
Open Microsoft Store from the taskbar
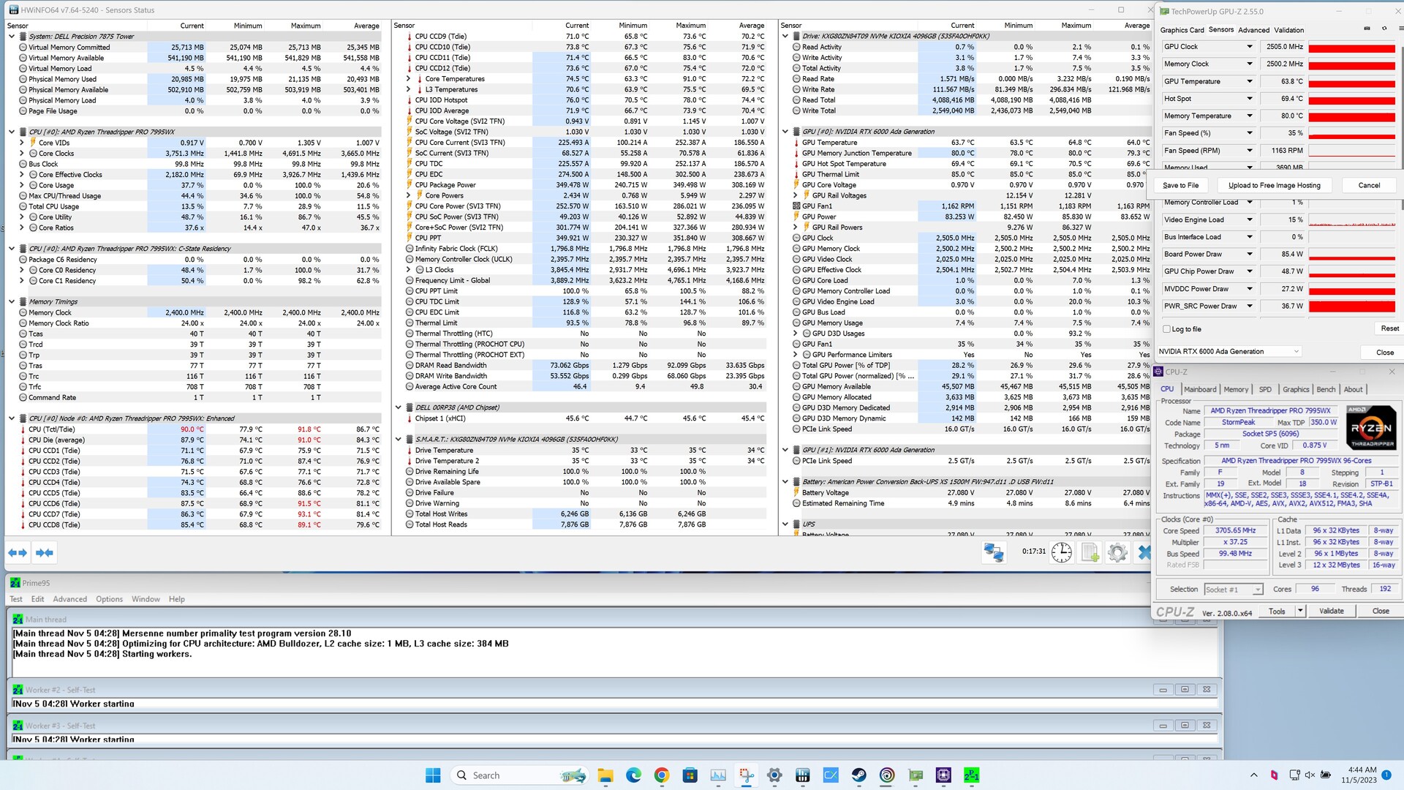[x=690, y=775]
